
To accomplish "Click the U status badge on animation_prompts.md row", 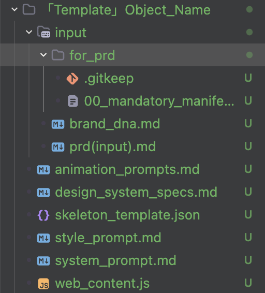I will [x=248, y=169].
